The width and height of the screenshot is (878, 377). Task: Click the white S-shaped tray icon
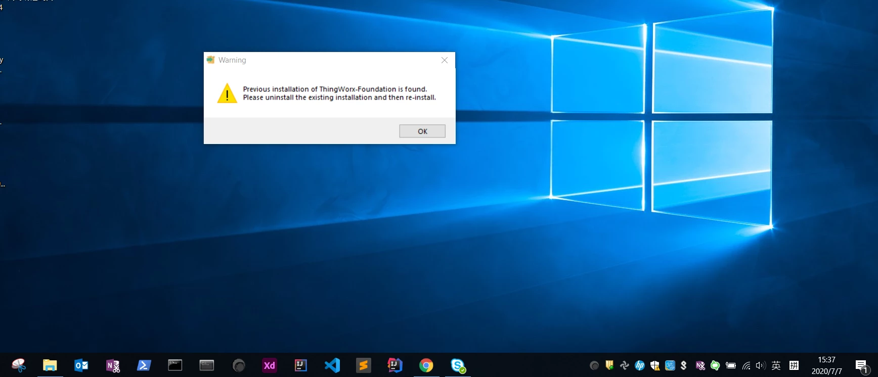684,365
